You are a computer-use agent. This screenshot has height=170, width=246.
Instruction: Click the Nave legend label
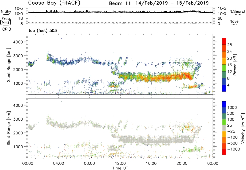pyautogui.click(x=234, y=21)
